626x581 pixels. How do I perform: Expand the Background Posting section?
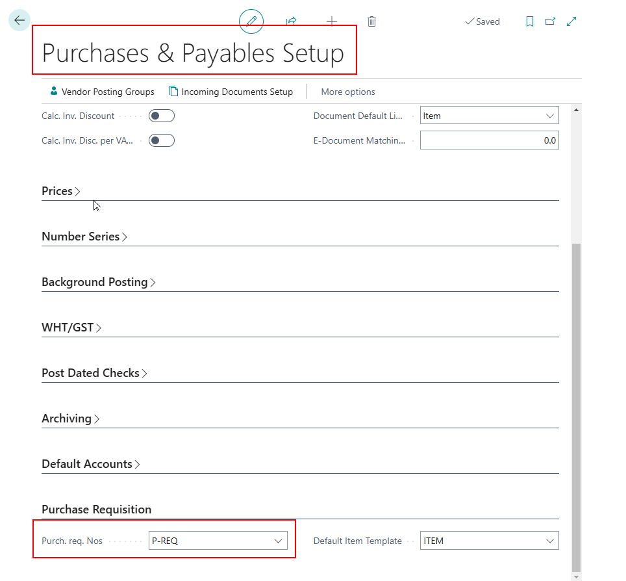(x=98, y=282)
